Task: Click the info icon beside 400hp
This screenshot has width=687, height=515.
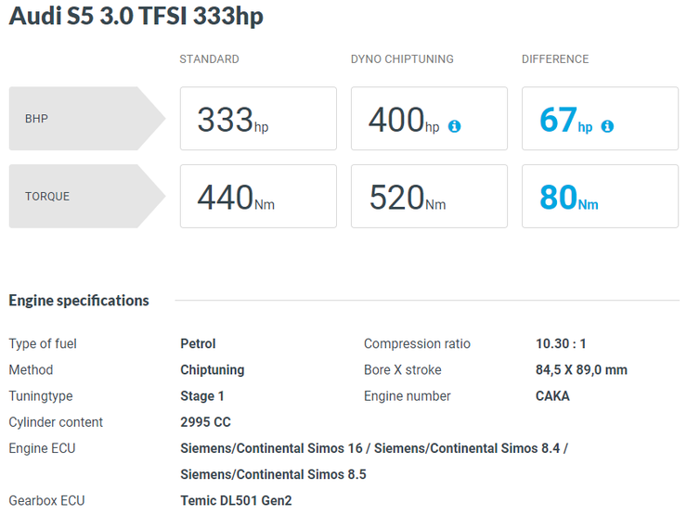Action: coord(454,126)
